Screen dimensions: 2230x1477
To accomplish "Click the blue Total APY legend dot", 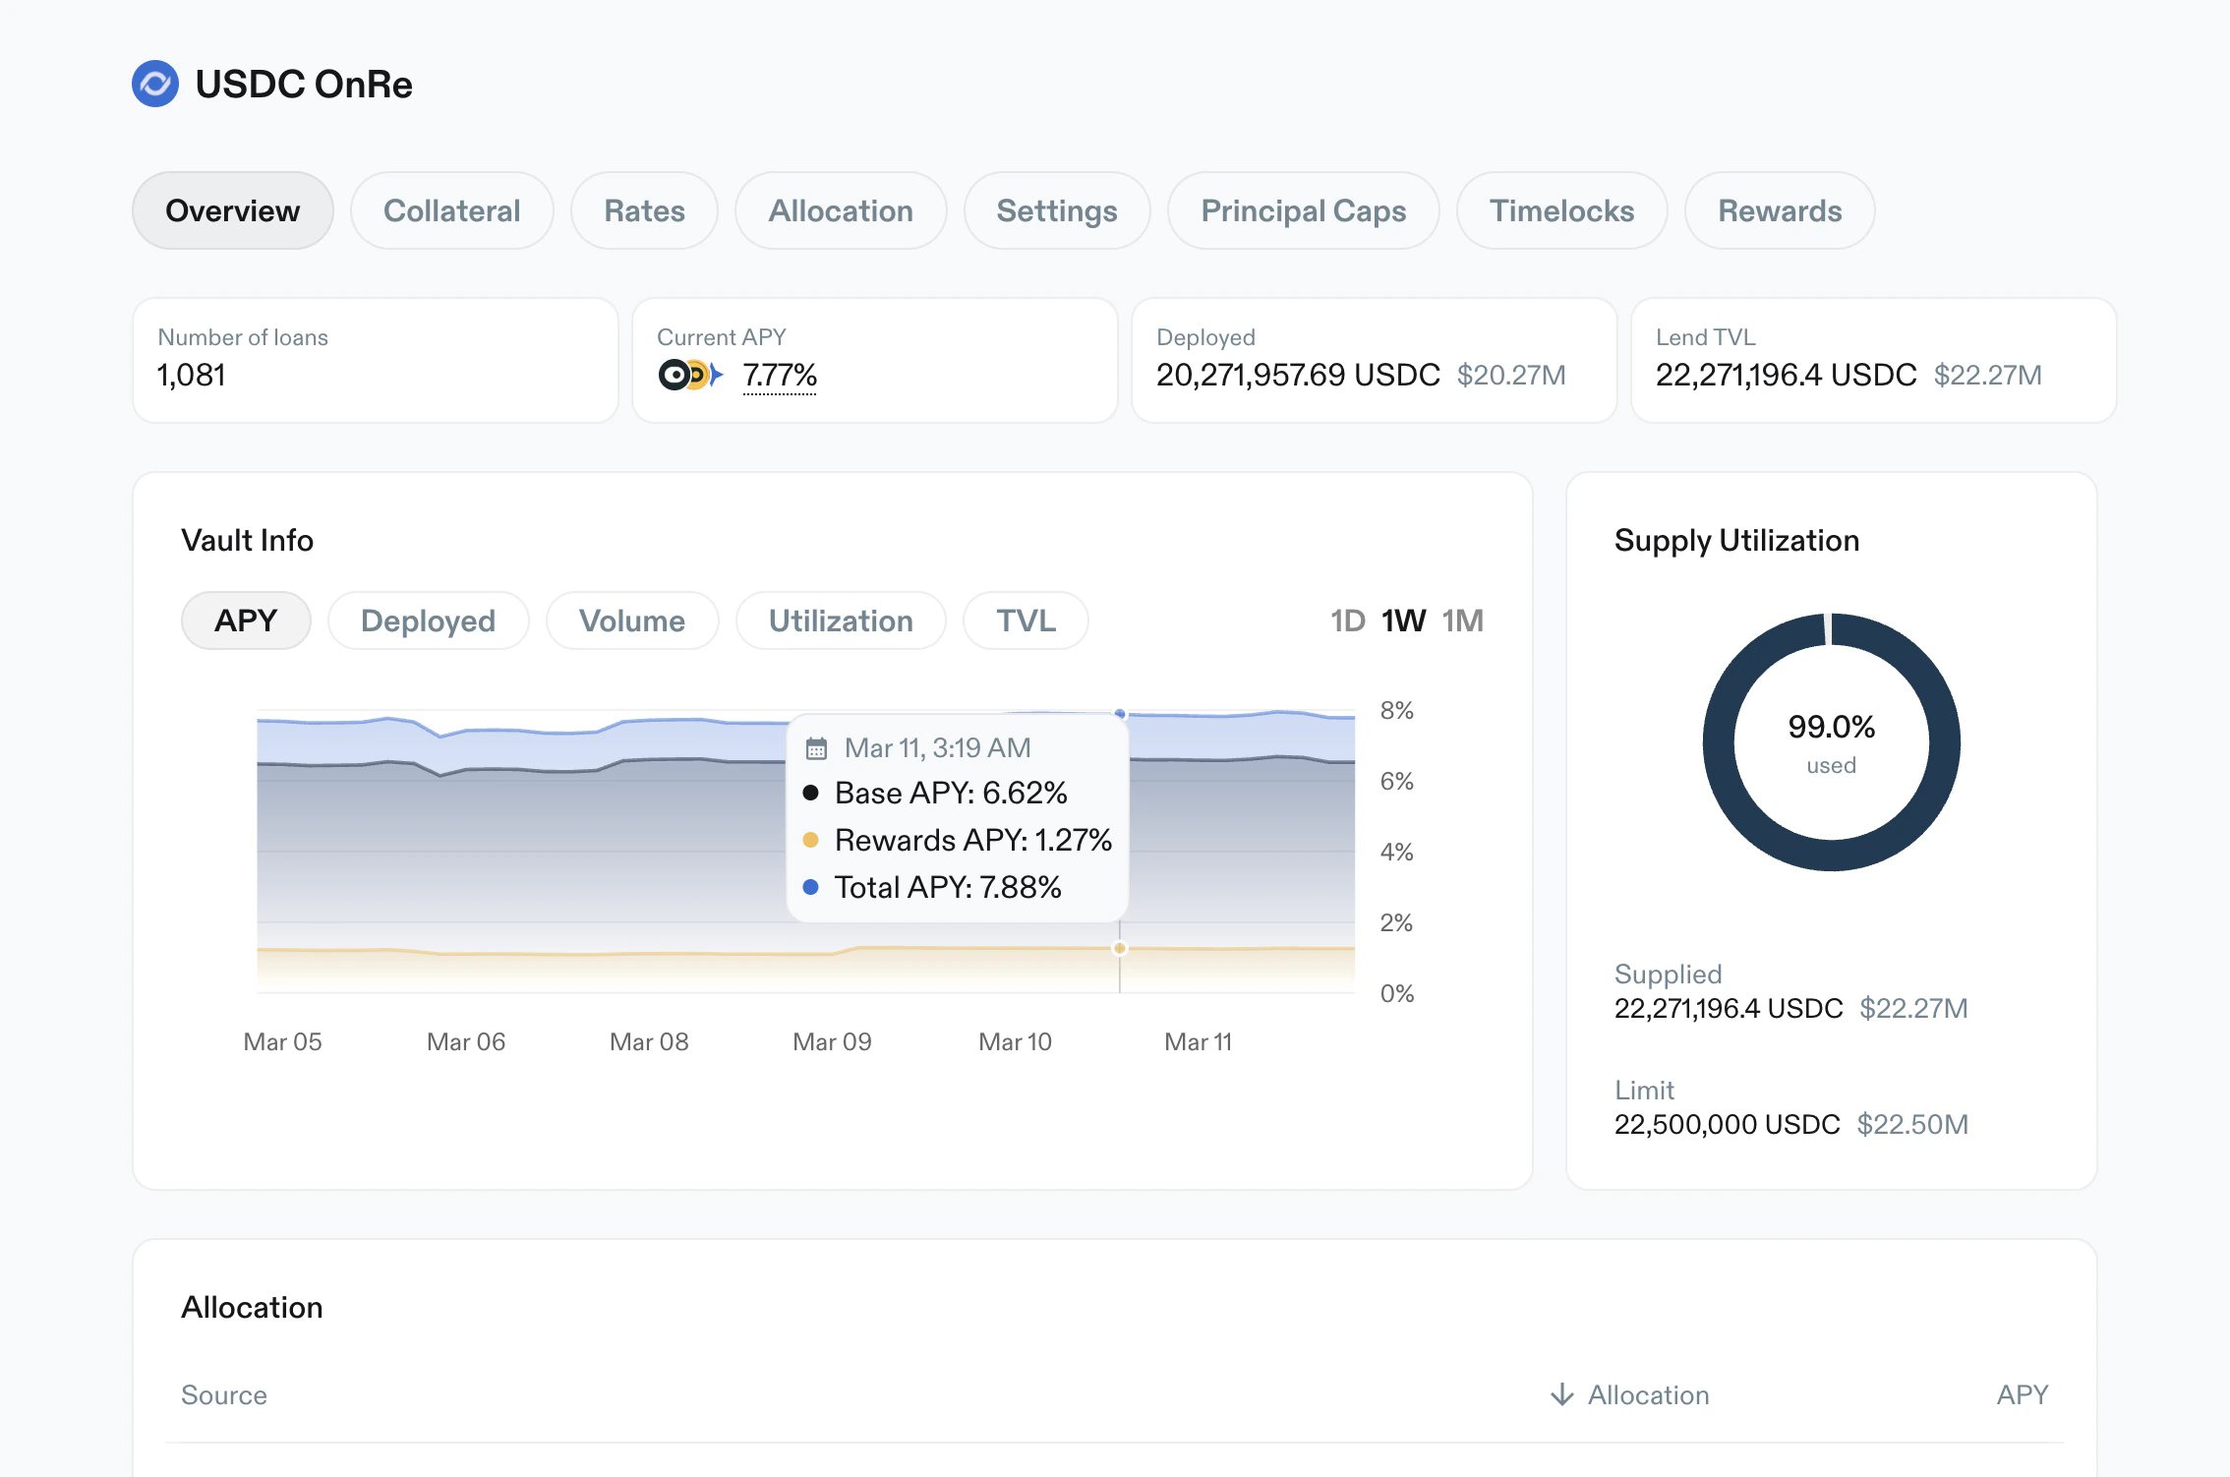I will (x=811, y=887).
